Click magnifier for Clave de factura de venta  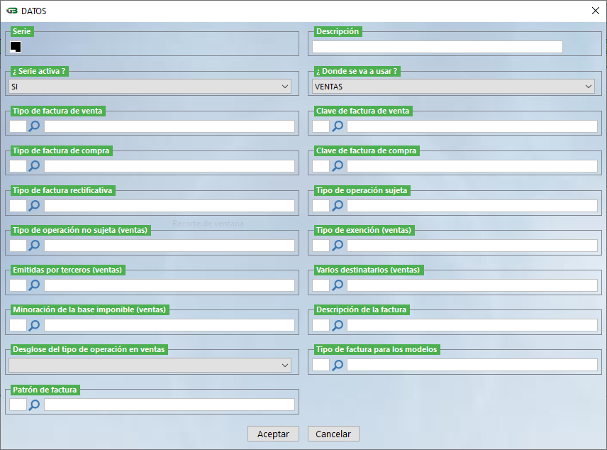[338, 126]
